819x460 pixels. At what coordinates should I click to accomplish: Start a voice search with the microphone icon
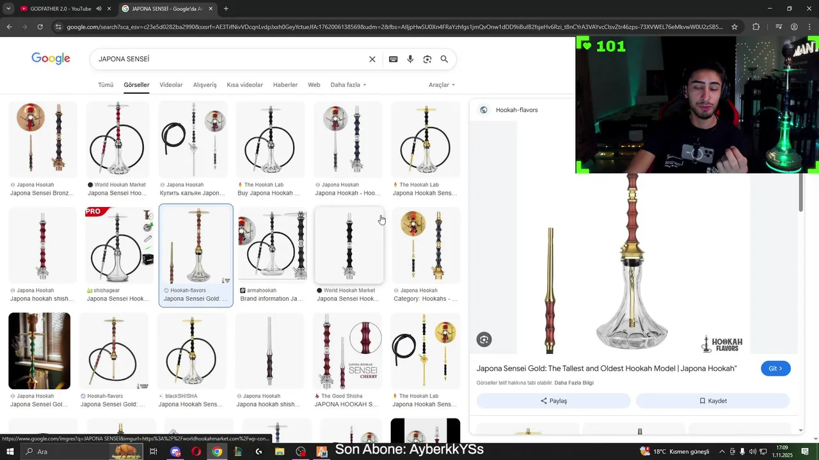point(410,59)
